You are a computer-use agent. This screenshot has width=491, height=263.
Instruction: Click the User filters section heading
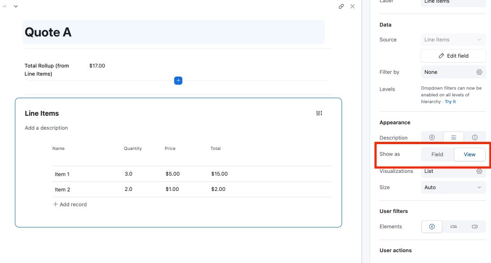tap(394, 211)
